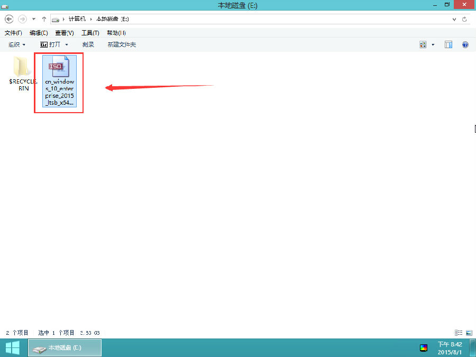Click the refresh icon in the address bar
The width and height of the screenshot is (476, 357).
point(464,19)
